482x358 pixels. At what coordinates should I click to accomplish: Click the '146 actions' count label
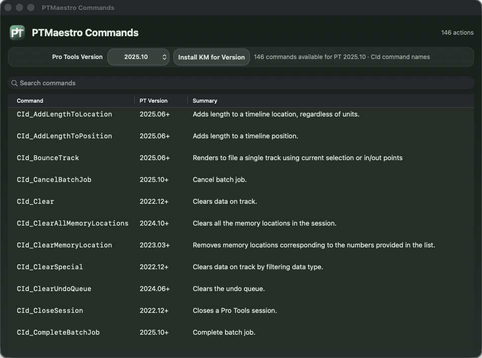[457, 33]
